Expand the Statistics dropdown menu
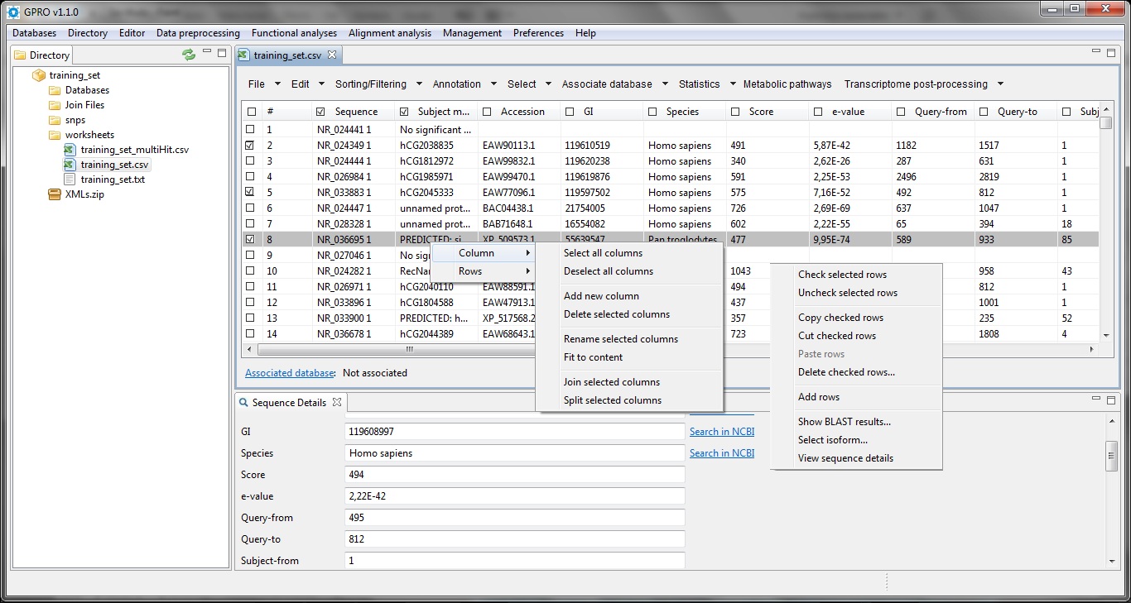The width and height of the screenshot is (1131, 603). (x=731, y=84)
